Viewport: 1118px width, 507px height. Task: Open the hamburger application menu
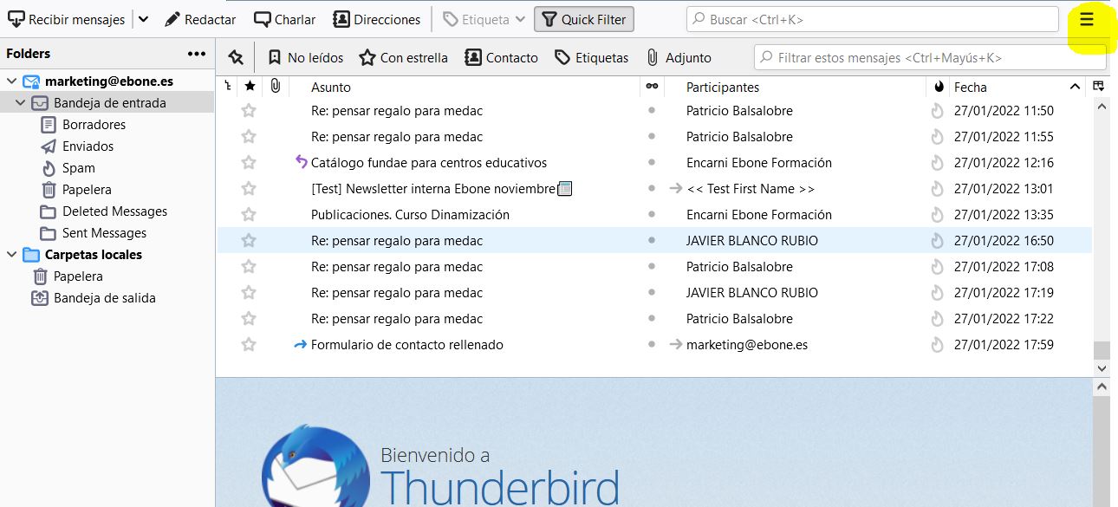point(1086,20)
